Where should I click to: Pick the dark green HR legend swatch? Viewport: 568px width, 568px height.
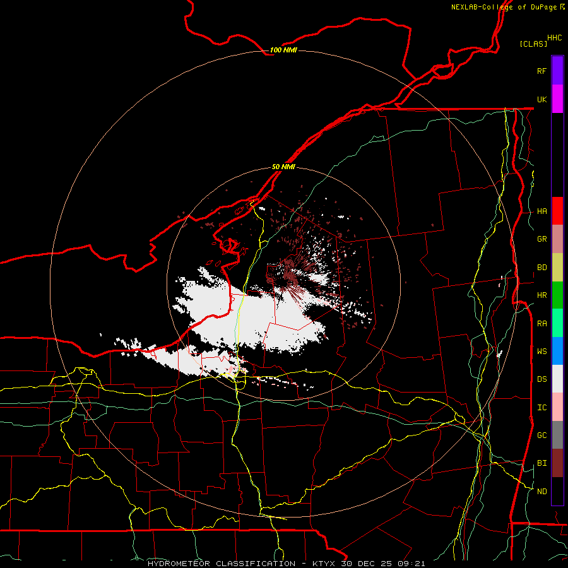point(557,295)
